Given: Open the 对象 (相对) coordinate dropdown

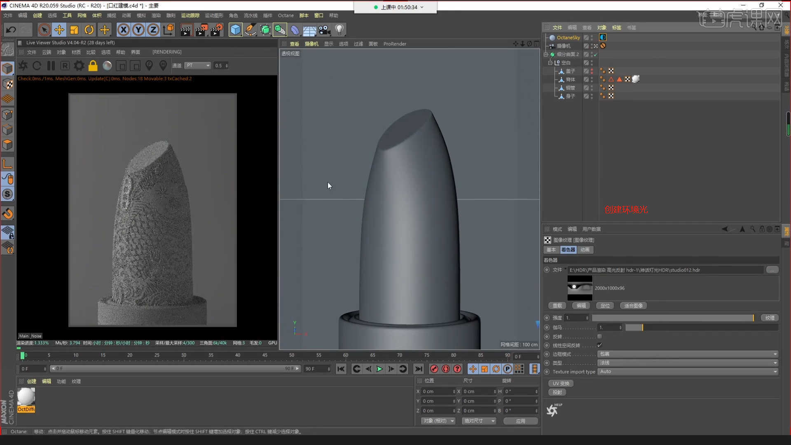Looking at the screenshot, I should tap(438, 421).
